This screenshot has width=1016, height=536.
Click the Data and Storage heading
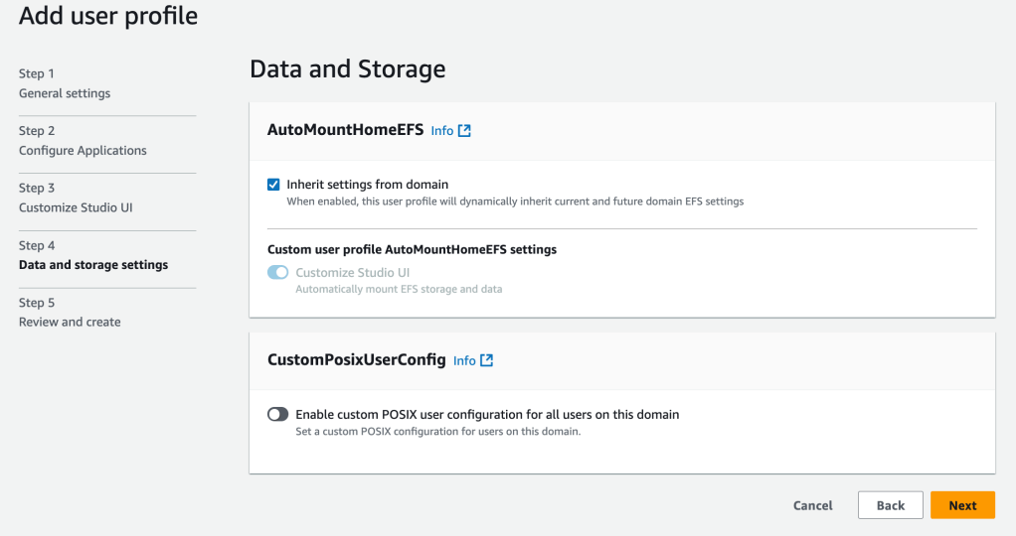347,68
